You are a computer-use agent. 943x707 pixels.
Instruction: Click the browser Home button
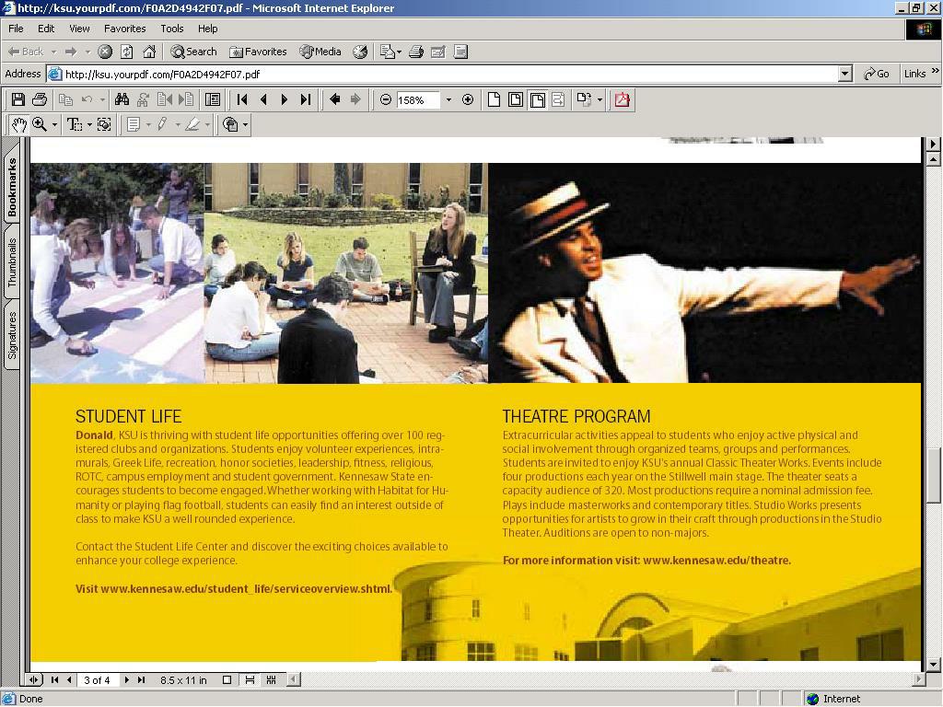pyautogui.click(x=149, y=52)
